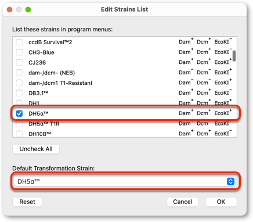Select the dam-/dcm1 T1-Resistant strain name
253x222 pixels.
60,83
